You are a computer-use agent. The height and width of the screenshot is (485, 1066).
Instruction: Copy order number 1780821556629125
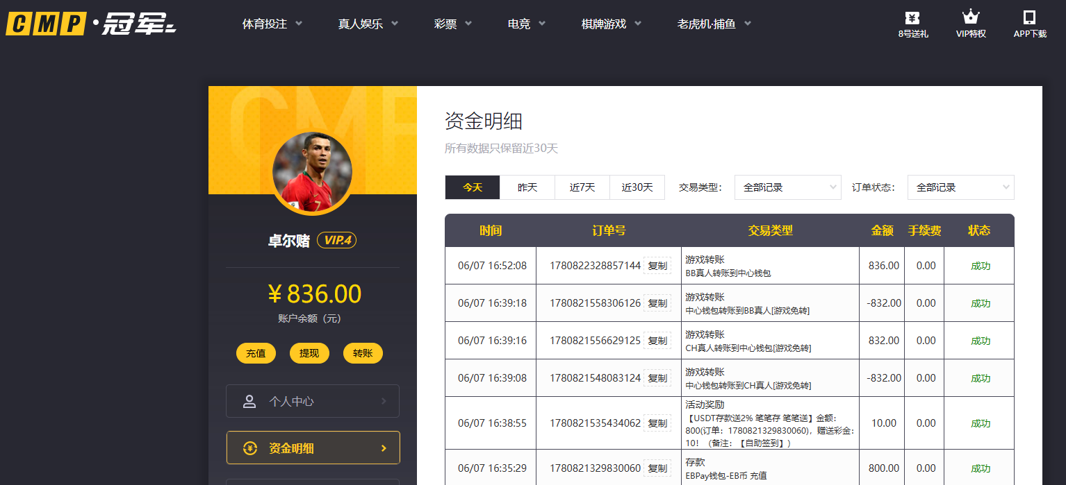657,341
